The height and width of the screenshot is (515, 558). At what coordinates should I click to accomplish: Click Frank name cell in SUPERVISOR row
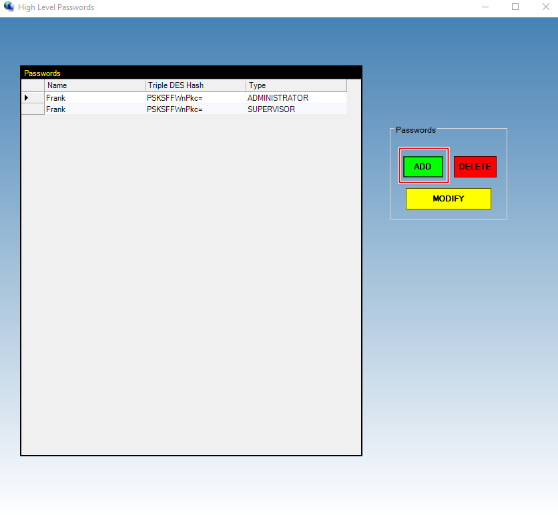tap(95, 109)
